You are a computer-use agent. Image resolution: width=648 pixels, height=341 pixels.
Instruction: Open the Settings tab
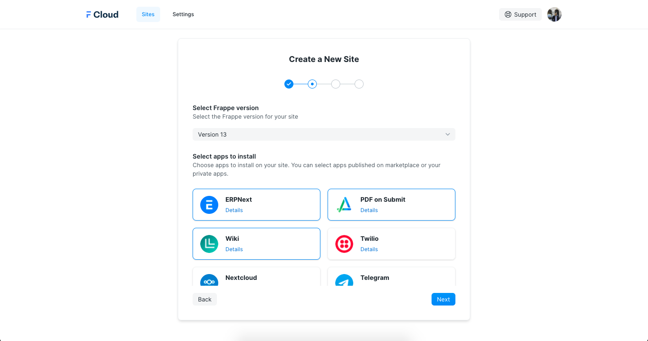tap(183, 14)
